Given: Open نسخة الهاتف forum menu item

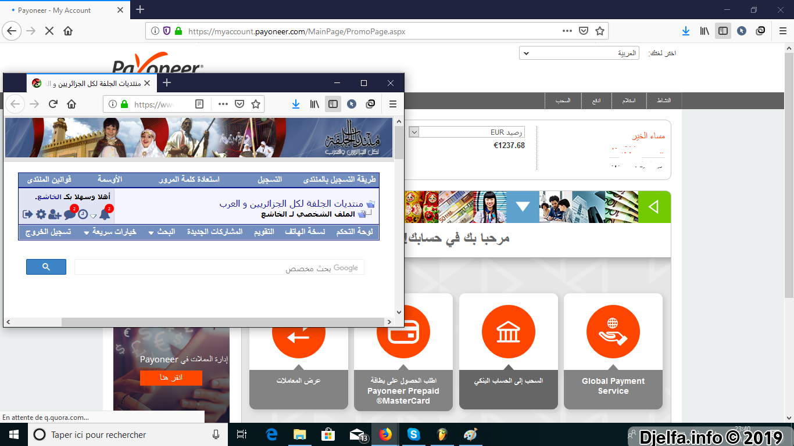Looking at the screenshot, I should (305, 232).
